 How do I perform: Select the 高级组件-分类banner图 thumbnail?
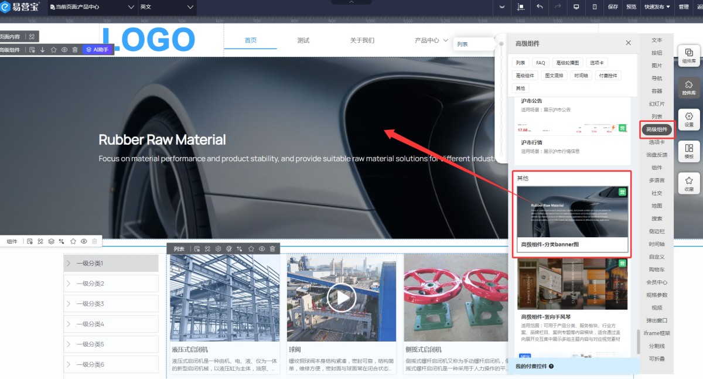pos(572,212)
